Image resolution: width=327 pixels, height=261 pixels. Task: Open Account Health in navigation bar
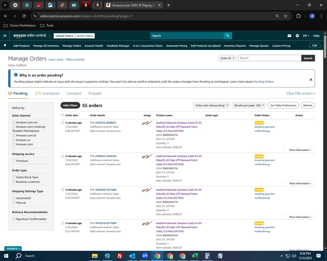94,46
